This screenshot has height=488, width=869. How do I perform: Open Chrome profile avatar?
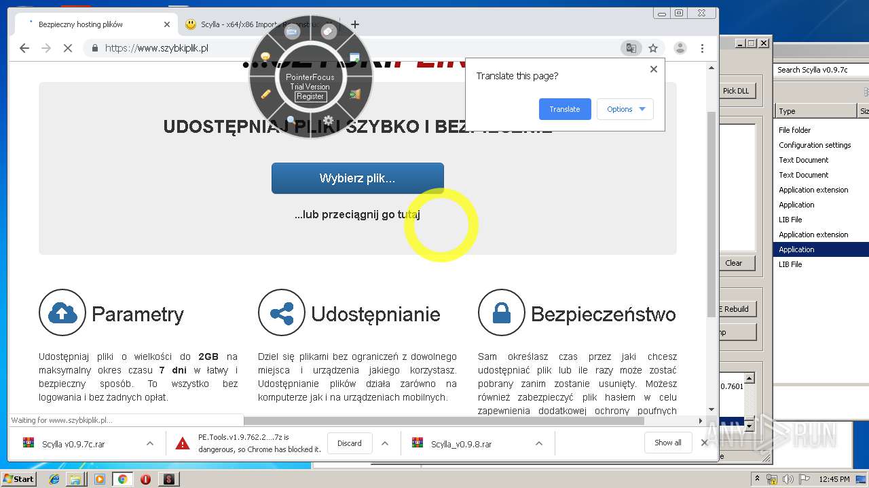point(680,48)
